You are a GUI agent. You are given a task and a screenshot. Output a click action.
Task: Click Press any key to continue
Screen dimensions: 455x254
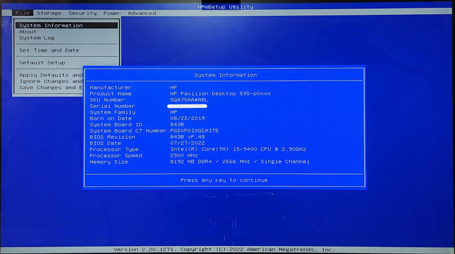(x=224, y=180)
